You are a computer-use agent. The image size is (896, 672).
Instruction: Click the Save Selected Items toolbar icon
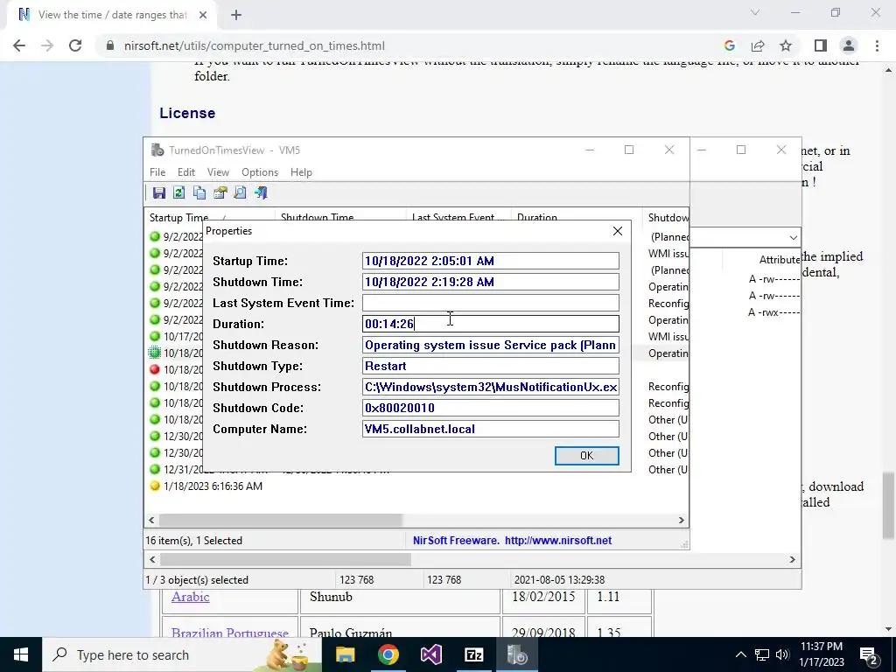click(159, 192)
